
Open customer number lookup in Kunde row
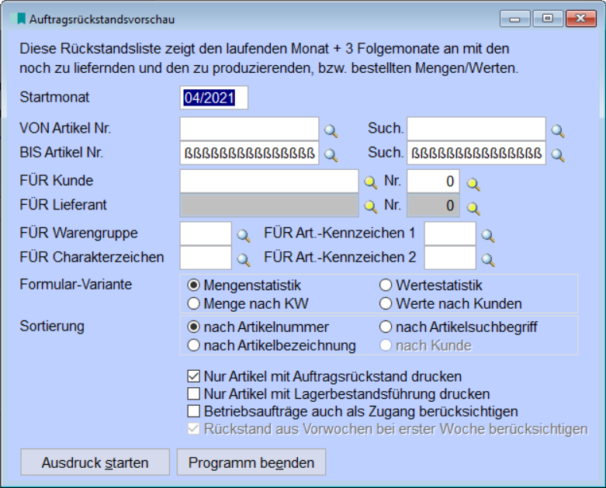(473, 184)
